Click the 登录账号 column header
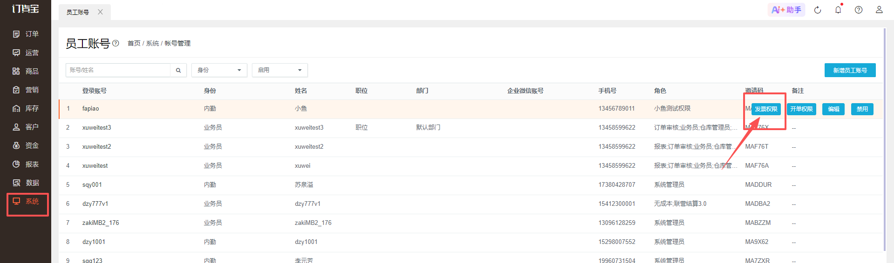 point(95,91)
